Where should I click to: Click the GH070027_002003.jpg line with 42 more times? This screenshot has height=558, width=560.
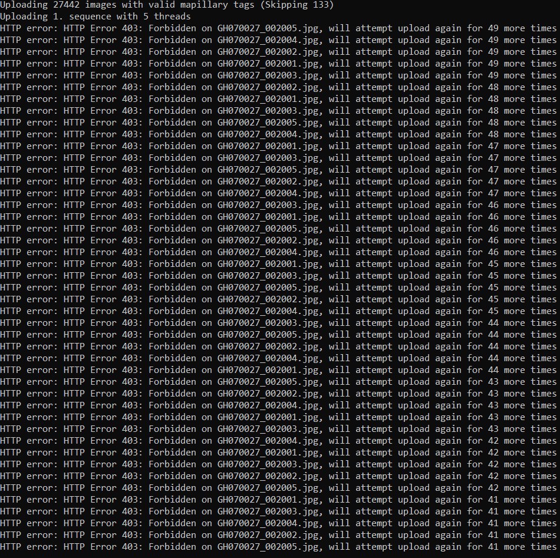point(278,464)
